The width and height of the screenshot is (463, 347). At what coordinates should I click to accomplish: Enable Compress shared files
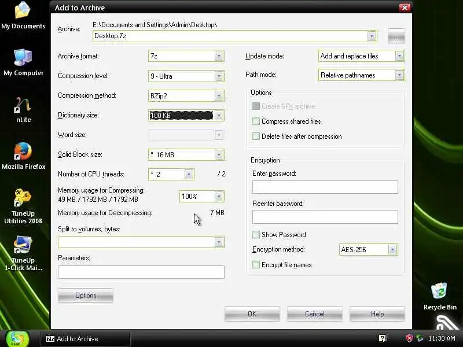pos(256,121)
